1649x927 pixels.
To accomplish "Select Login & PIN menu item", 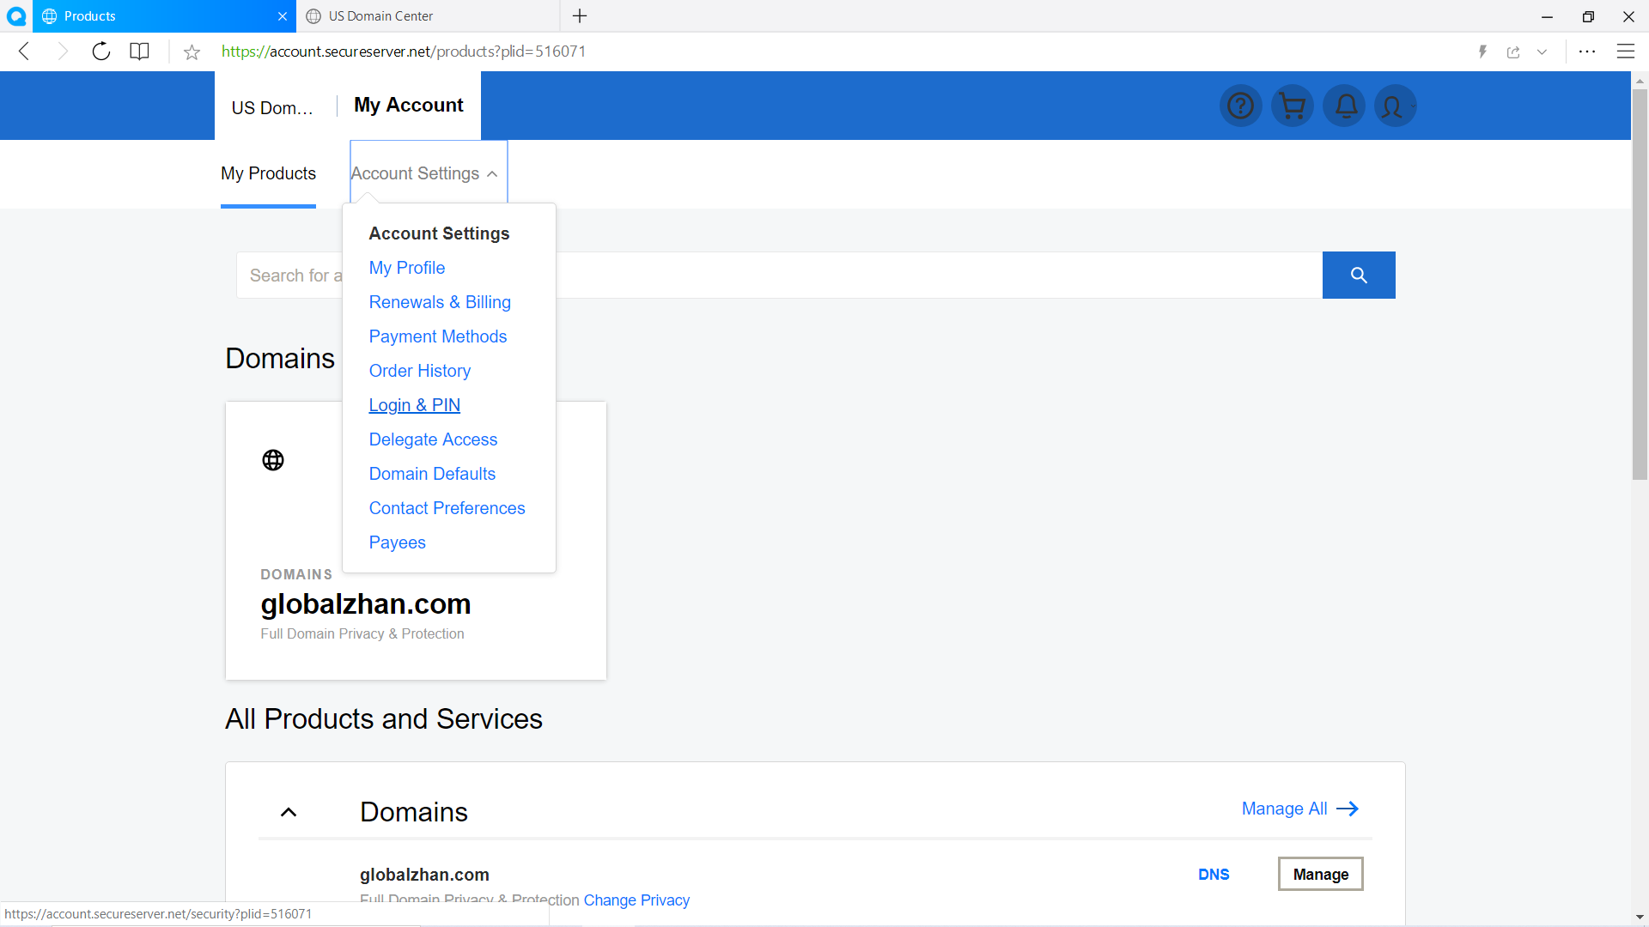I will click(x=414, y=405).
